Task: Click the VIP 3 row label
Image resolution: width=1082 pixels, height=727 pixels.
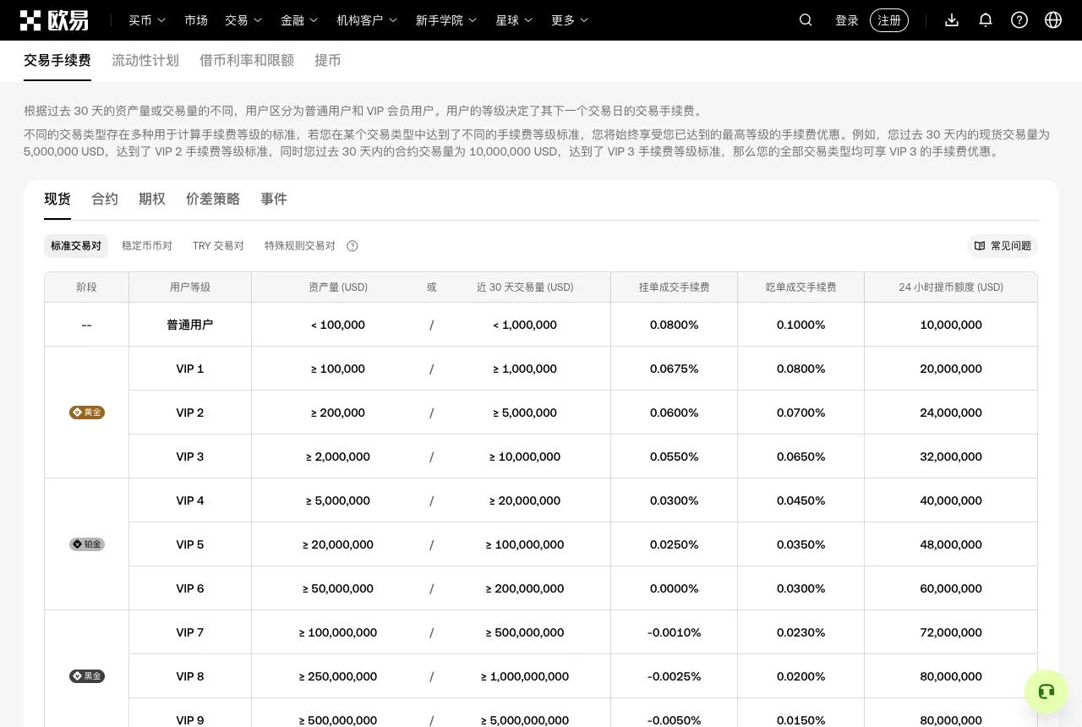Action: [190, 456]
